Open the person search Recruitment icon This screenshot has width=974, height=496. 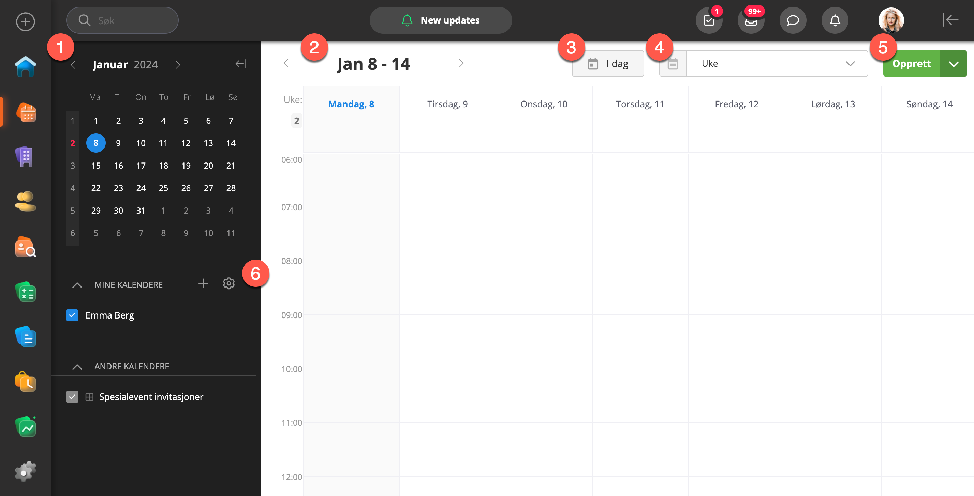[25, 247]
